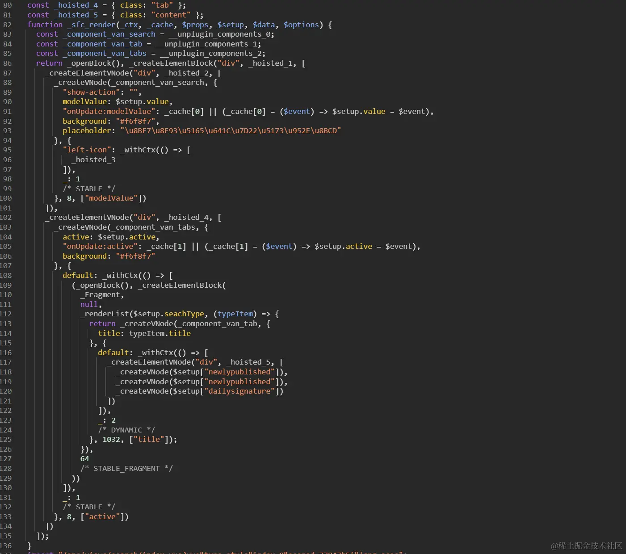Click __unplugin_components_0 identifier
This screenshot has height=554, width=626.
click(x=219, y=34)
